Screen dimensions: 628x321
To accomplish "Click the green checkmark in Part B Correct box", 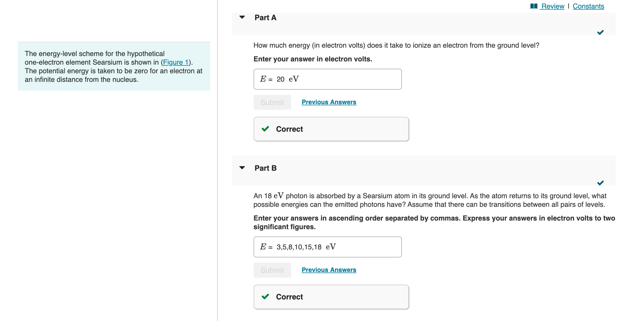I will coord(265,297).
